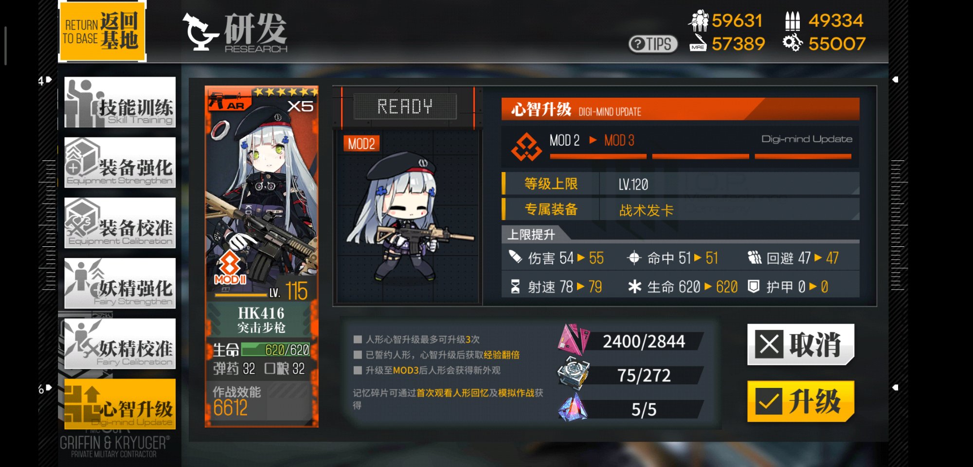This screenshot has height=467, width=973.
Task: Cancel the digi-mind upgrade
Action: point(800,345)
